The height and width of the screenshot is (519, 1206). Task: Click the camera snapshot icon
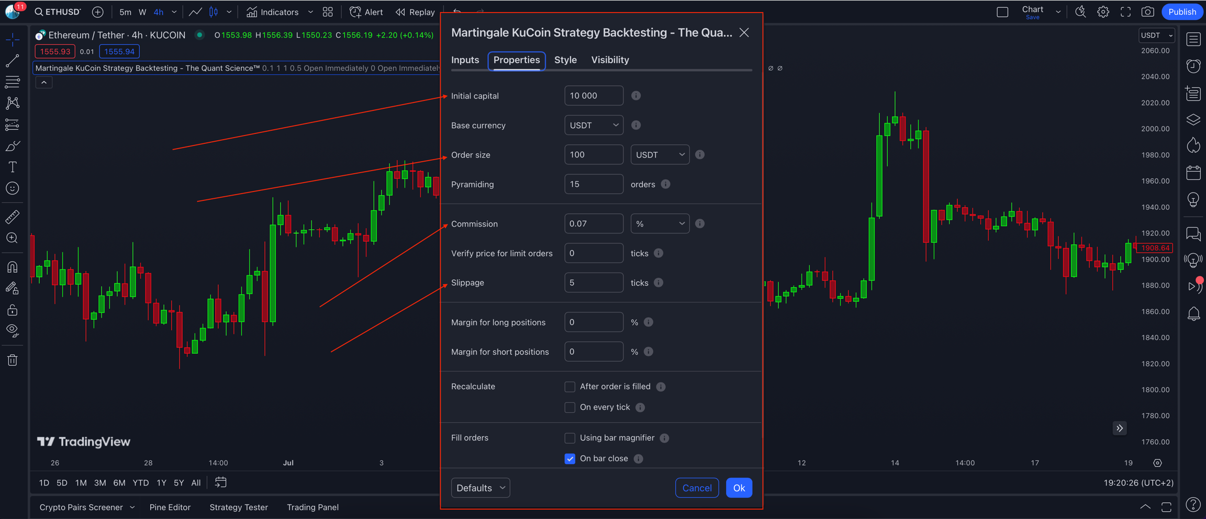[1147, 12]
